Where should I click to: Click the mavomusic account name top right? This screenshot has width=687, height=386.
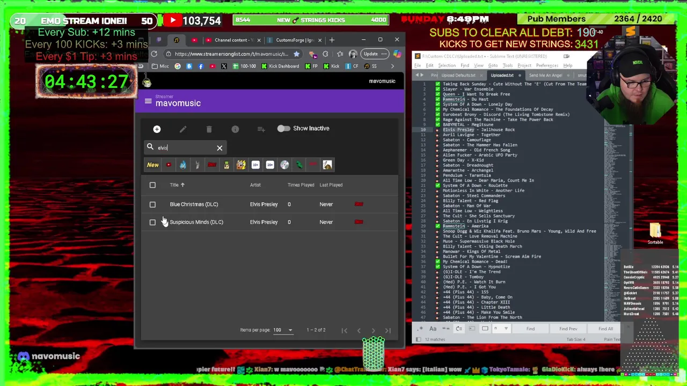click(x=382, y=81)
